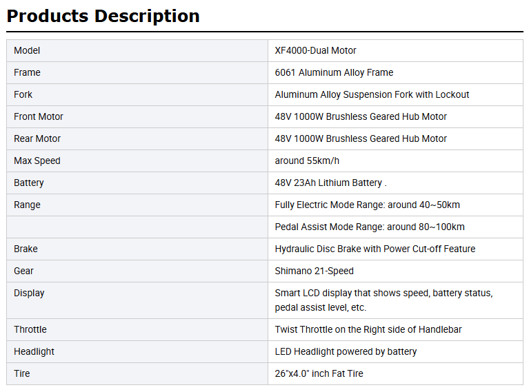Click the Rear Motor 48V 1000W value
Viewport: 529px width, 392px height.
click(361, 138)
